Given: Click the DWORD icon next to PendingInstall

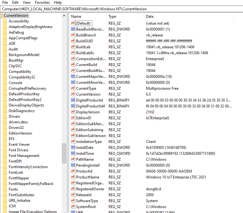Looking at the screenshot, I should coord(73,165).
